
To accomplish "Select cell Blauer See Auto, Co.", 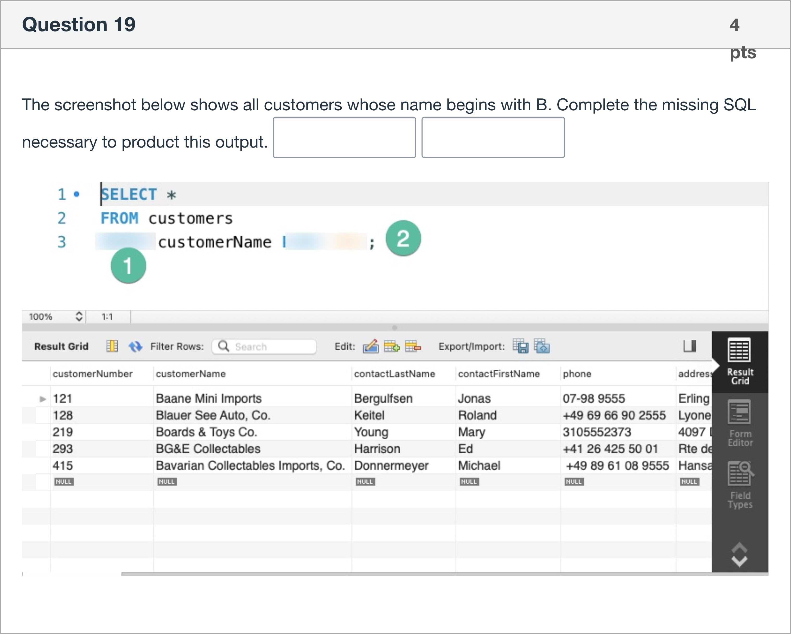I will coord(213,415).
